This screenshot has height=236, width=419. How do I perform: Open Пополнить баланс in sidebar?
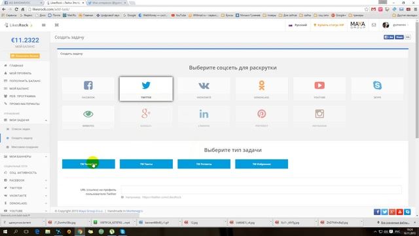(25, 81)
